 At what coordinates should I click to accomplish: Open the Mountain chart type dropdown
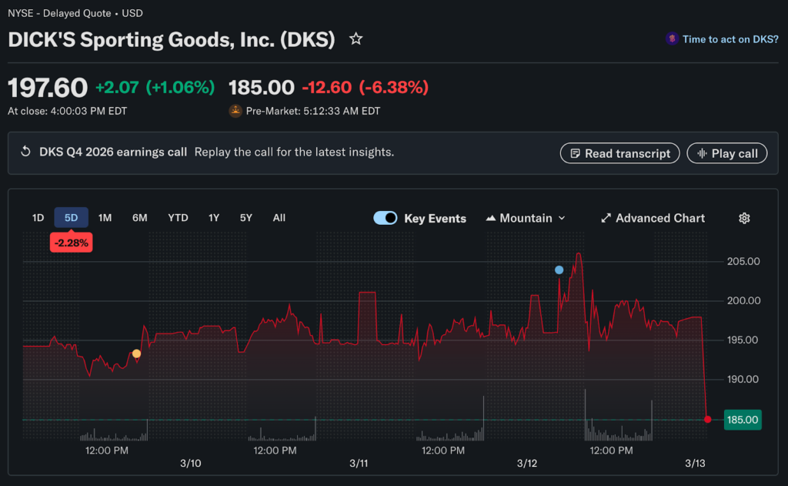pos(526,218)
